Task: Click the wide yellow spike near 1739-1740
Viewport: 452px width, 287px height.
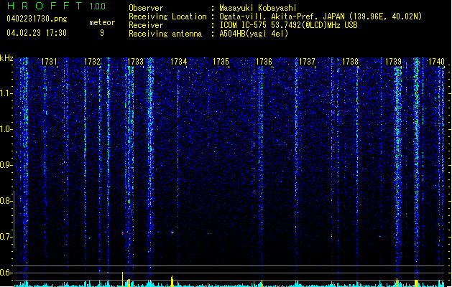Action: point(416,283)
